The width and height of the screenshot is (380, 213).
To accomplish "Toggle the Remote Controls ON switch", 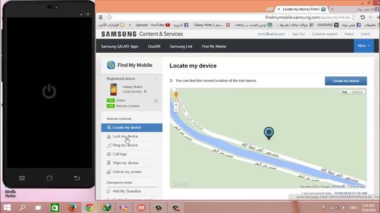I will coord(111,106).
